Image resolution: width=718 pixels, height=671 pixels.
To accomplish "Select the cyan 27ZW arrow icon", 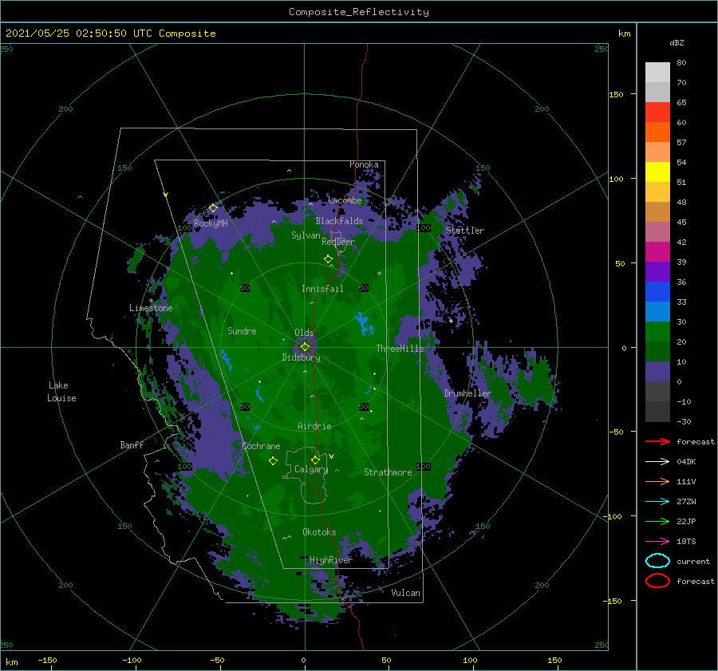I will point(657,502).
